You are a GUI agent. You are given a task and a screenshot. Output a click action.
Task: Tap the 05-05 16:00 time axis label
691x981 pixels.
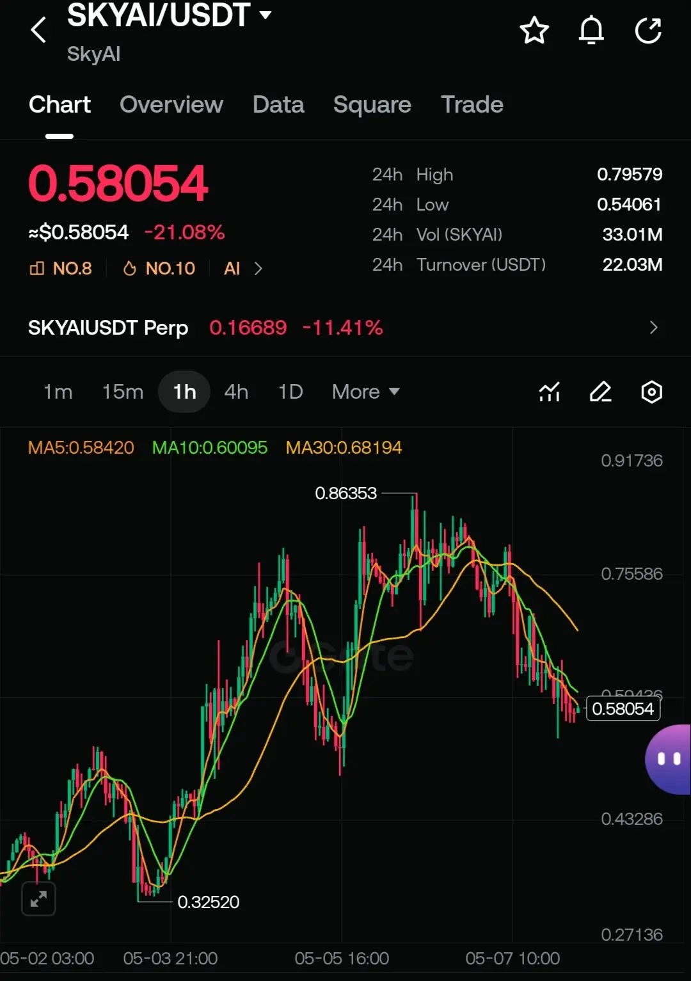pyautogui.click(x=342, y=958)
